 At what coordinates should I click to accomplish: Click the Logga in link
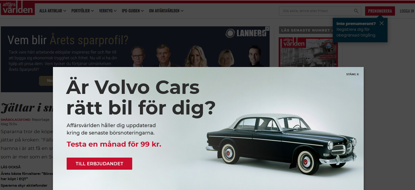tap(407, 11)
